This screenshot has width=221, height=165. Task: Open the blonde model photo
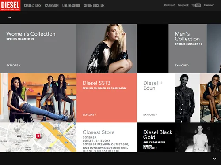click(107, 48)
